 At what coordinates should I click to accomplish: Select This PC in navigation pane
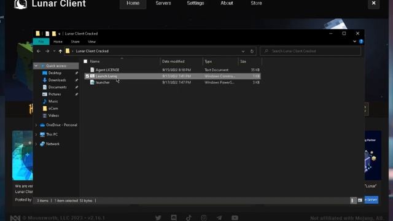pyautogui.click(x=52, y=134)
